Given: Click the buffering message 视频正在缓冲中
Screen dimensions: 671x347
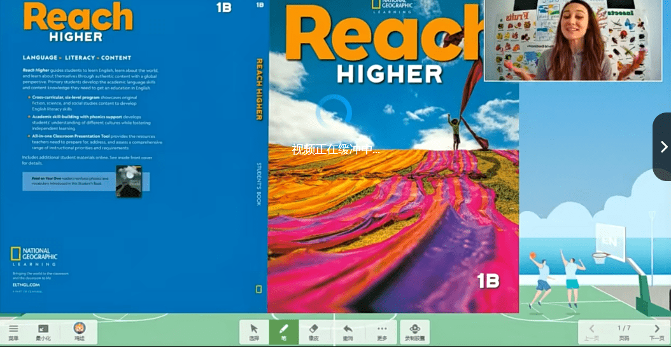Looking at the screenshot, I should coord(335,149).
